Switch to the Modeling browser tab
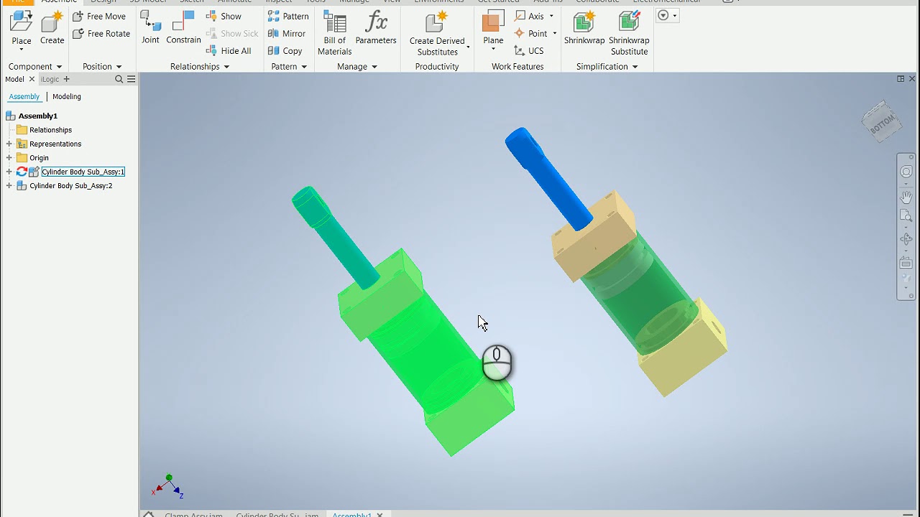The image size is (920, 517). (x=67, y=97)
